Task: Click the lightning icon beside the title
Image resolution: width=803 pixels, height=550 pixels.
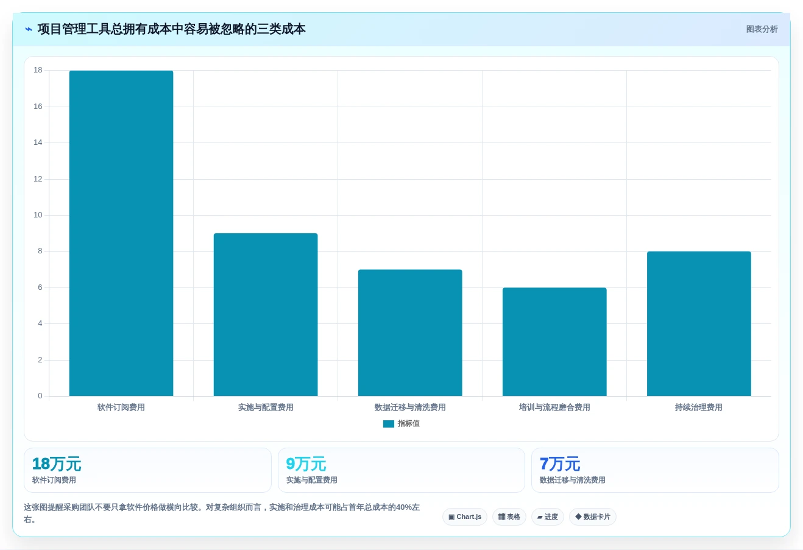Action: [28, 29]
